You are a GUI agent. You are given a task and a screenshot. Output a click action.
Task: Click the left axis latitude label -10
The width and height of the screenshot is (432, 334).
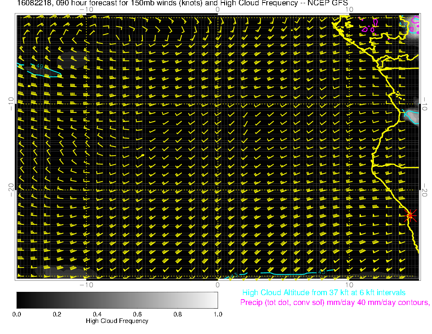coord(11,104)
